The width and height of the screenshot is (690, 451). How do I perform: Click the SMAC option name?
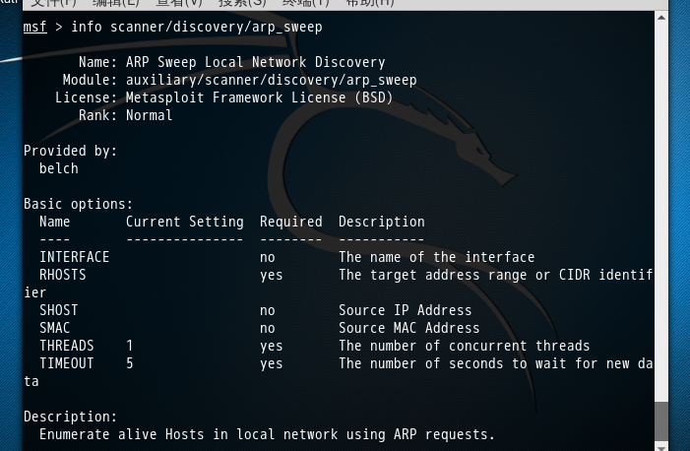tap(54, 328)
